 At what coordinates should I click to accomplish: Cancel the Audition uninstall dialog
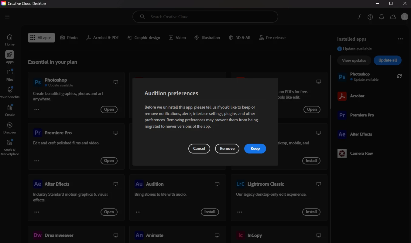tap(199, 148)
